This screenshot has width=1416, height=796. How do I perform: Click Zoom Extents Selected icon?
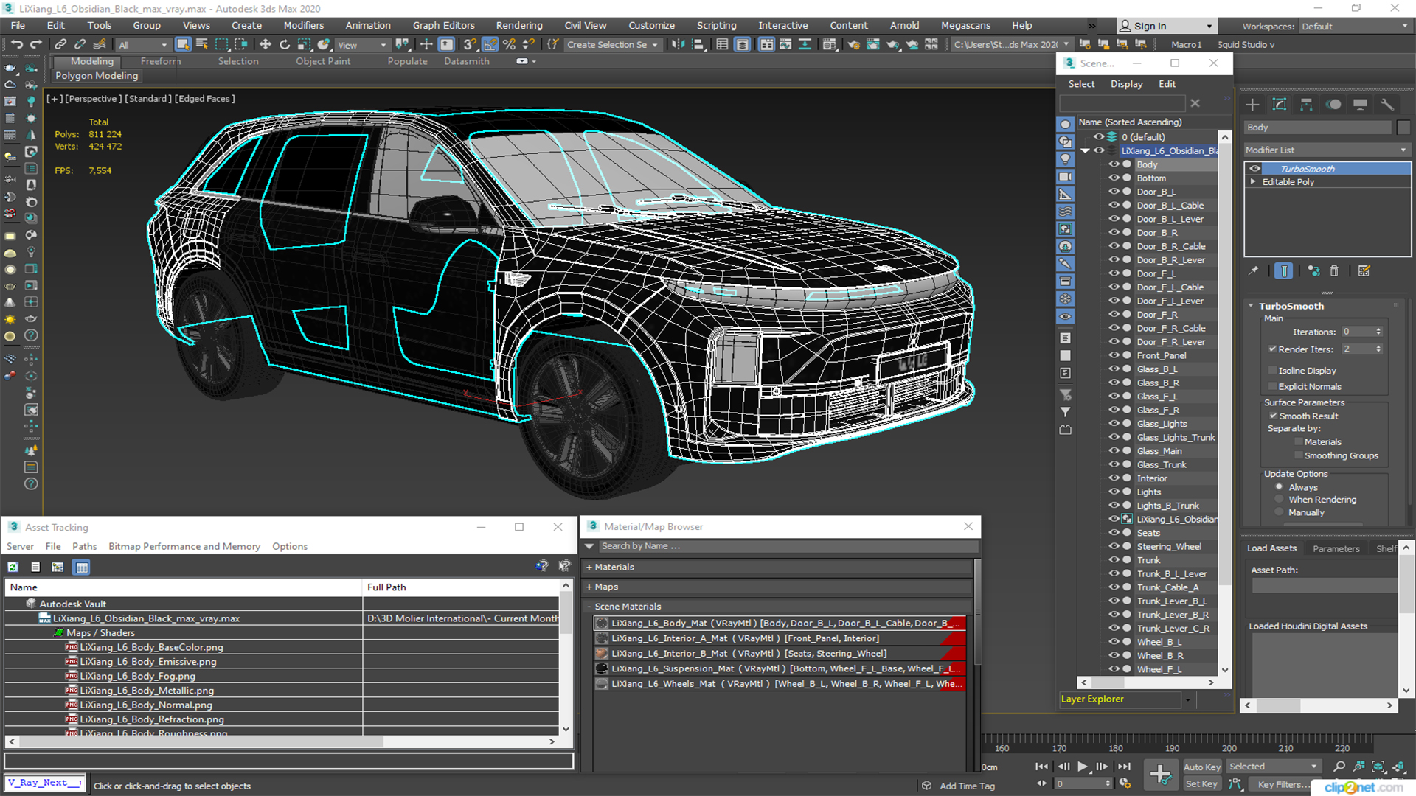[x=1378, y=767]
